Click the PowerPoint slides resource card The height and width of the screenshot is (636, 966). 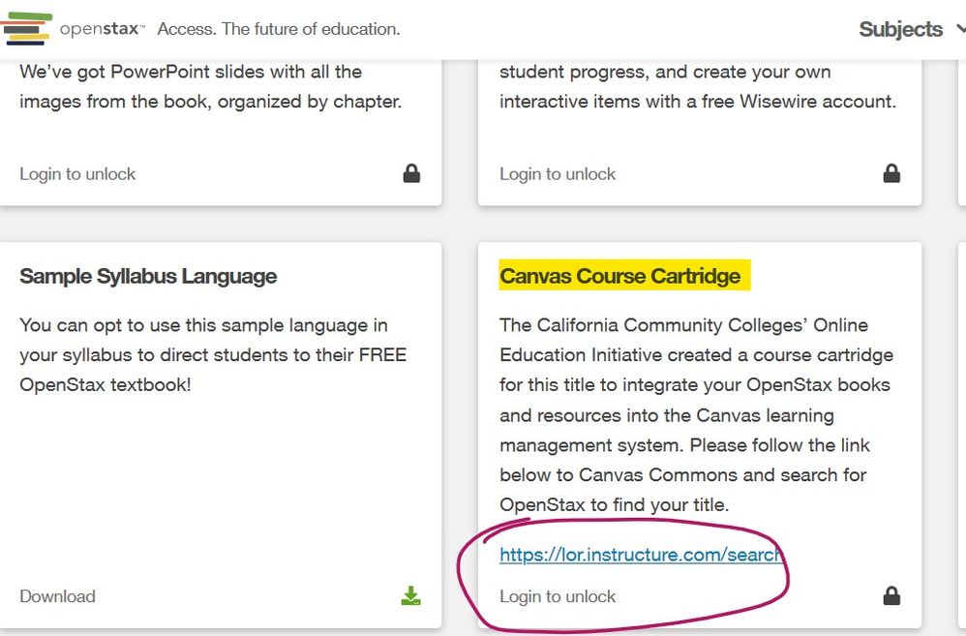pyautogui.click(x=221, y=126)
